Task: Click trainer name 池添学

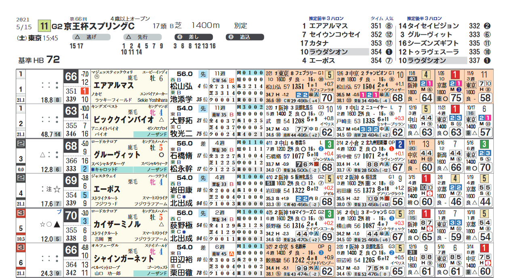Action: click(x=181, y=99)
